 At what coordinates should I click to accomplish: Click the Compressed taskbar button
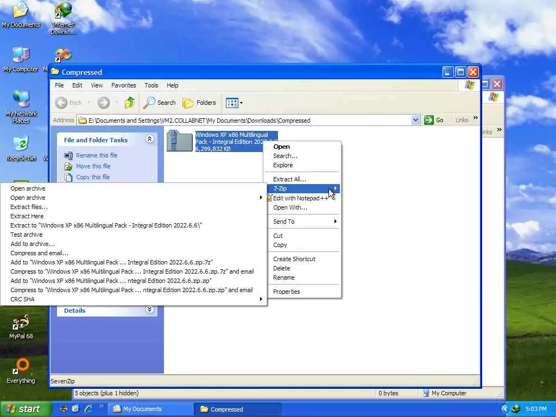tap(238, 409)
